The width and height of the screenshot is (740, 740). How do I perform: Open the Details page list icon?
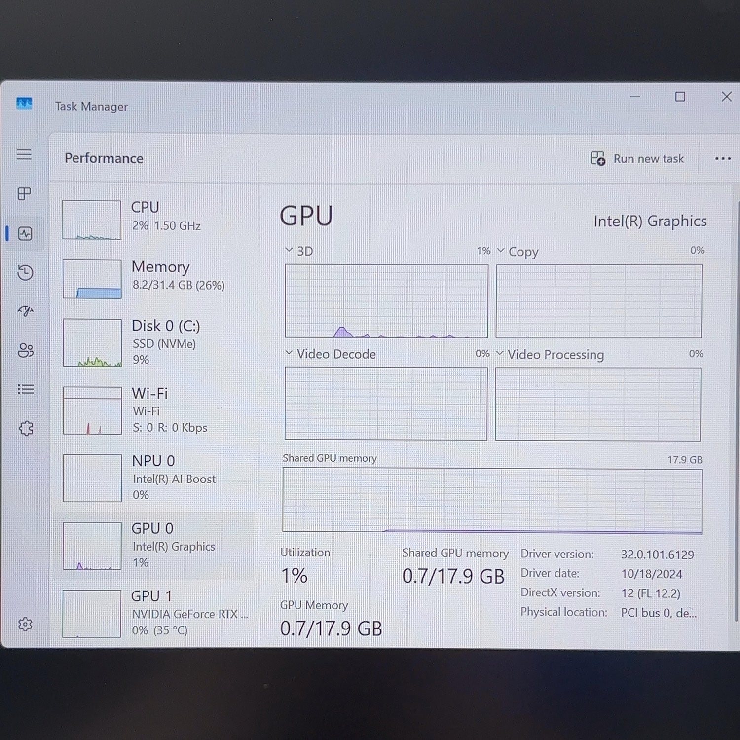pyautogui.click(x=26, y=389)
